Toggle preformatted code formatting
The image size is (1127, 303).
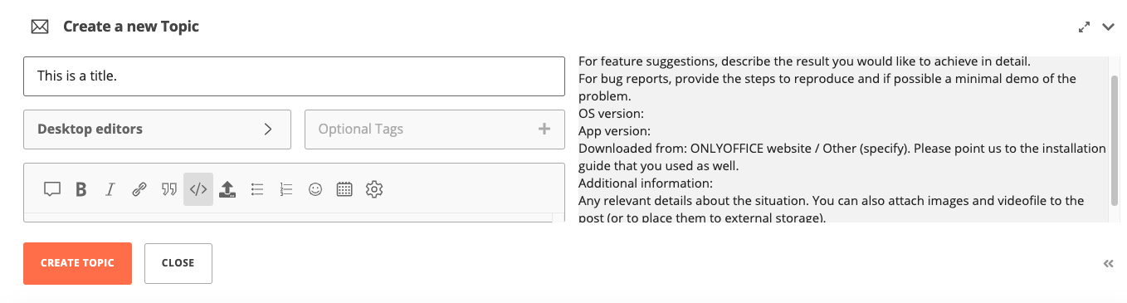coord(198,189)
